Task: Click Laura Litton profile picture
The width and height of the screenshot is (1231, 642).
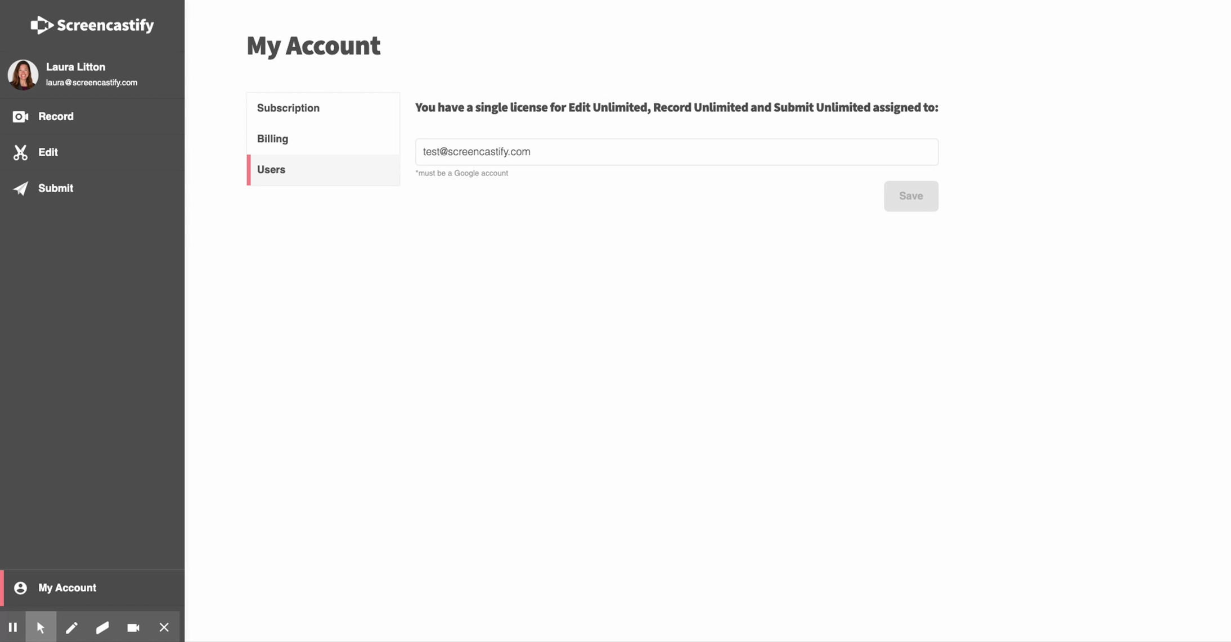Action: (22, 73)
